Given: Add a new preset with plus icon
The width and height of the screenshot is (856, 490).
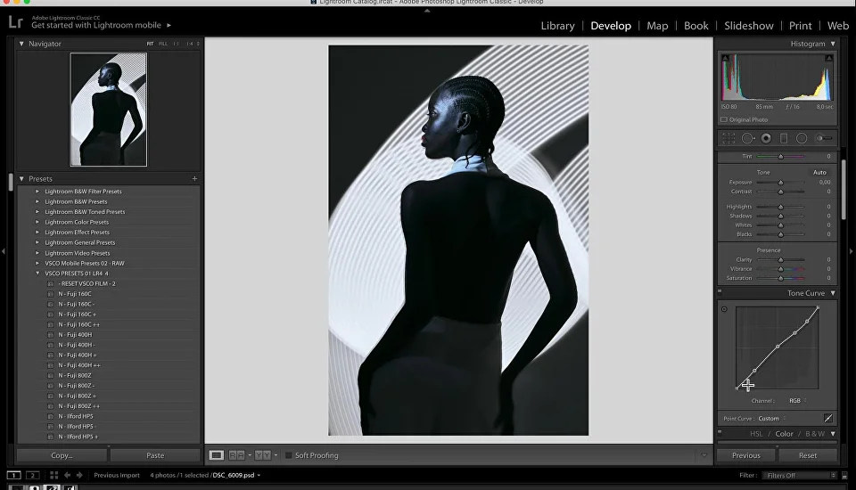Looking at the screenshot, I should click(x=194, y=179).
